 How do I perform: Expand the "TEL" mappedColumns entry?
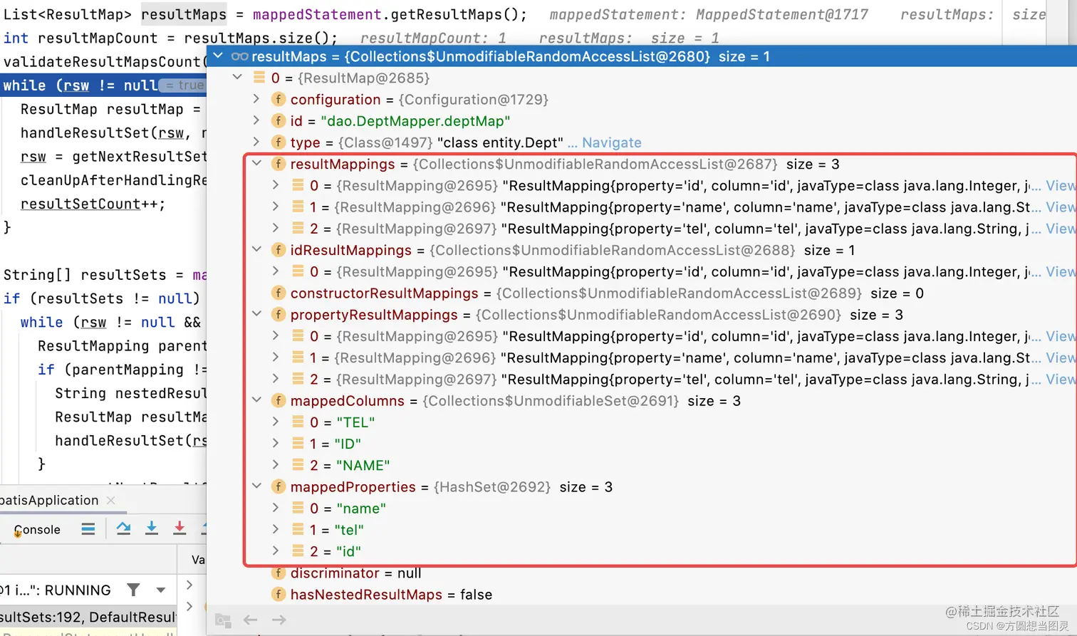tap(276, 422)
